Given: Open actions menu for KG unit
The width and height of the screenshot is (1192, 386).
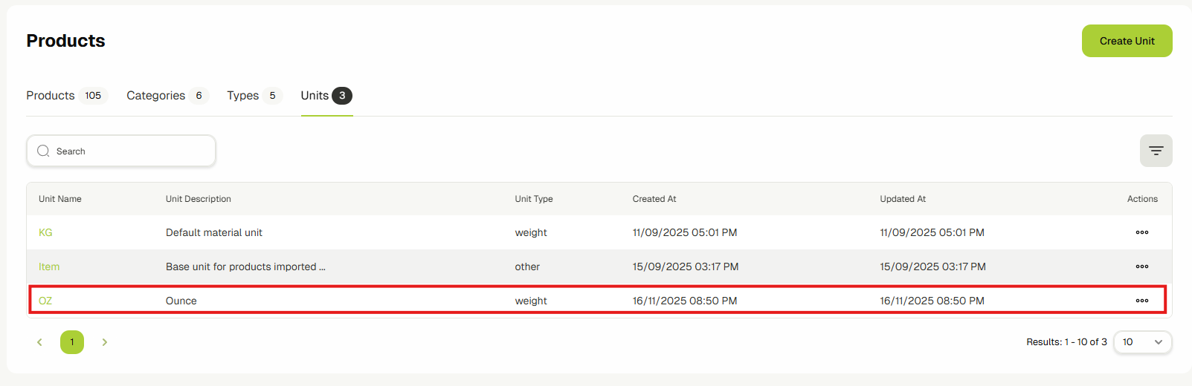Looking at the screenshot, I should [1141, 232].
